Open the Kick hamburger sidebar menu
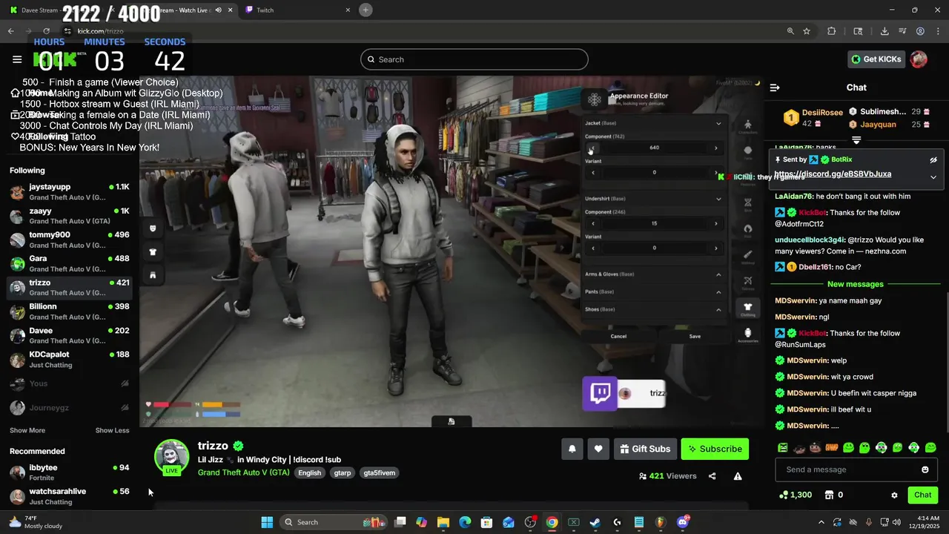949x534 pixels. pyautogui.click(x=17, y=59)
